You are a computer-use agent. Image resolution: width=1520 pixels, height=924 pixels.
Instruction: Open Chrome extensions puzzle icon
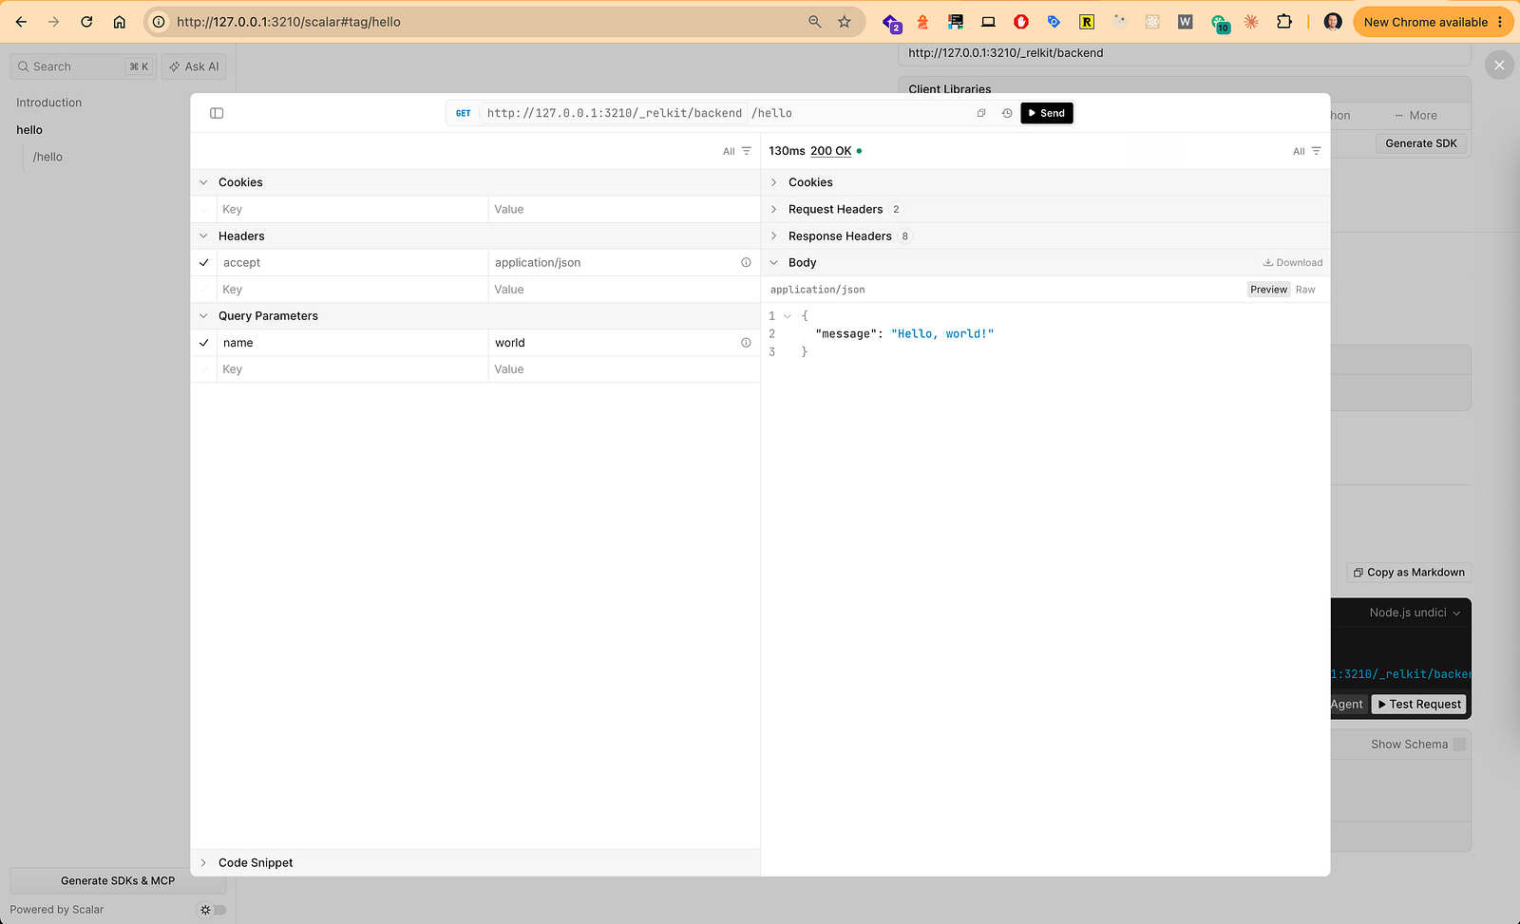coord(1284,22)
